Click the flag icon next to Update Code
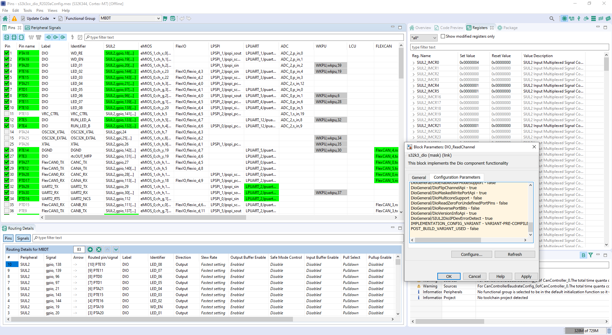The height and width of the screenshot is (335, 612). tap(165, 18)
